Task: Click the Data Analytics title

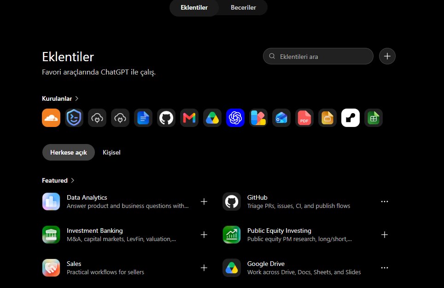Action: tap(87, 197)
